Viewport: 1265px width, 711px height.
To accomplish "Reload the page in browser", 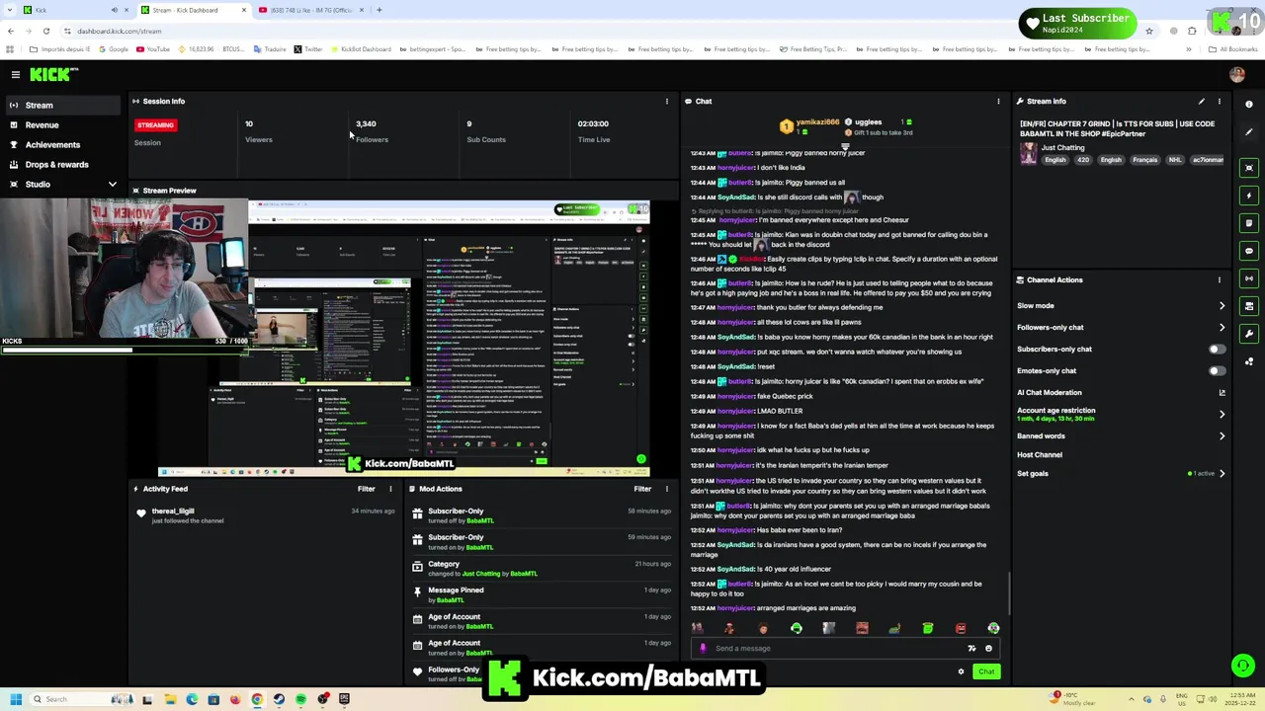I will coord(45,31).
